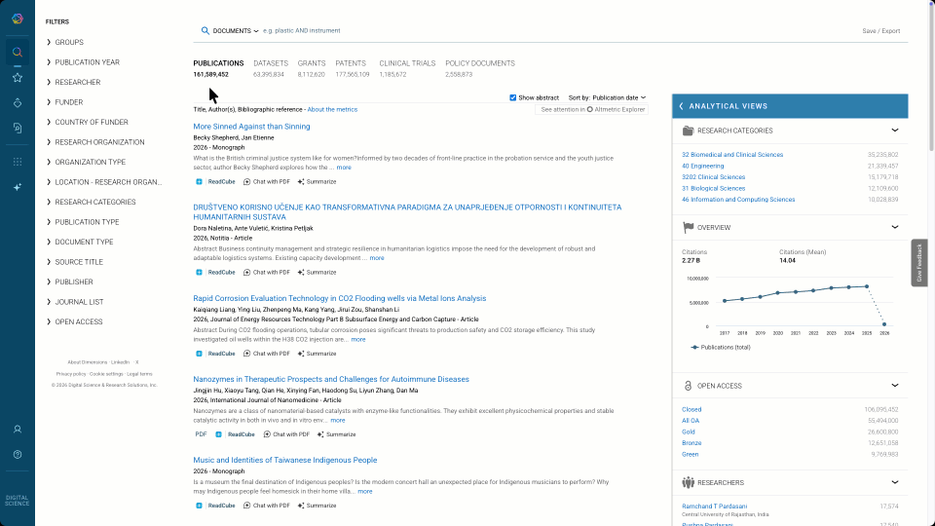Collapse the Open Access analytics section
Viewport: 935px width, 526px height.
pos(894,386)
